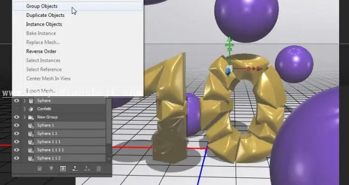
Task: Click the instance mesh icon of Sphere 1 1
Action: click(x=31, y=134)
